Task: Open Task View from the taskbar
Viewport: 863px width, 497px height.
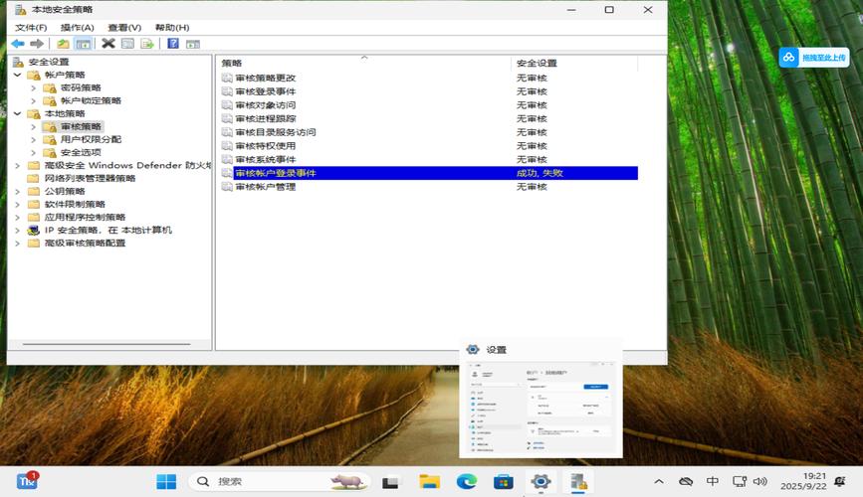Action: 391,482
